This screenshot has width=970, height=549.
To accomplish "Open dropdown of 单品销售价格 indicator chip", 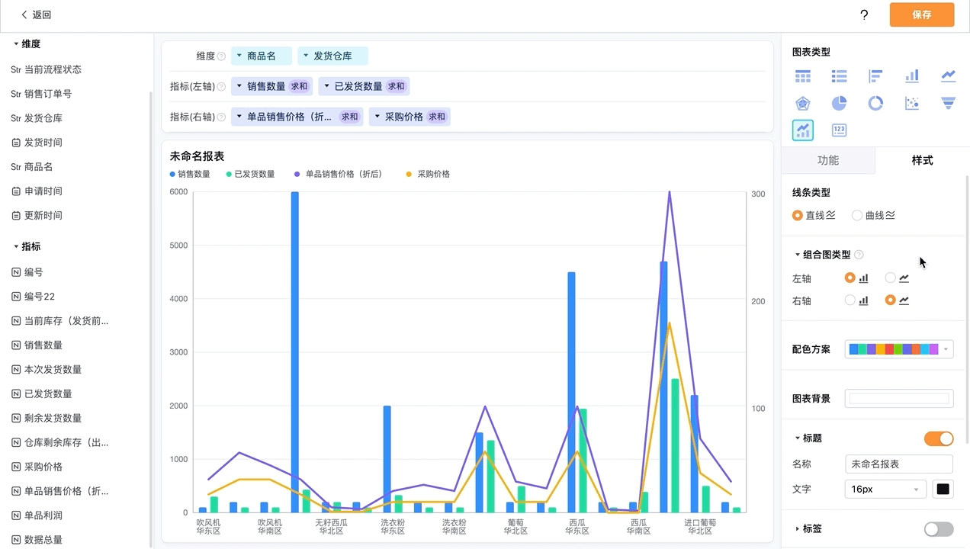I will 239,117.
